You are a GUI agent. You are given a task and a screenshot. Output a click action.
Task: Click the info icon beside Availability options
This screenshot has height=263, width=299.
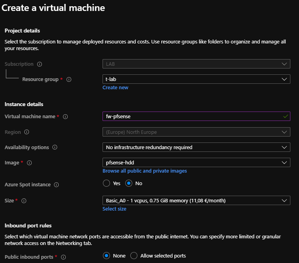(55, 148)
